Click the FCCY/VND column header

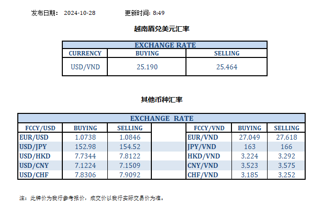tap(206, 128)
